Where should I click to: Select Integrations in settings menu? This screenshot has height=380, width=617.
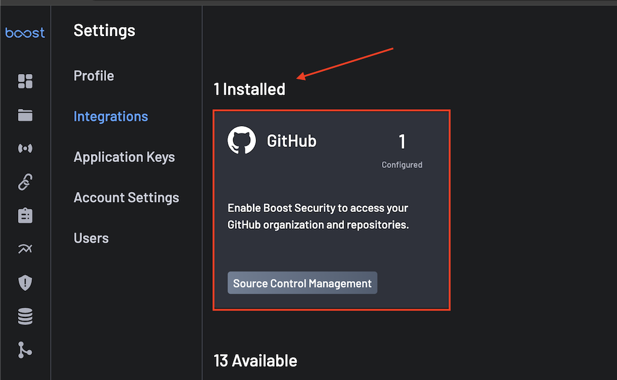point(111,116)
